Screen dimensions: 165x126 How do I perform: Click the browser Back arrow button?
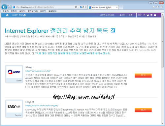(4, 7)
